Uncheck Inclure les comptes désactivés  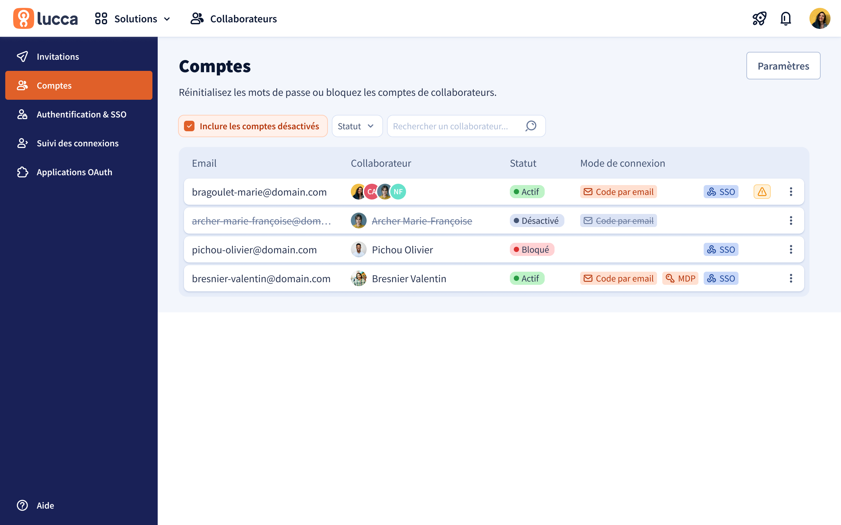[x=190, y=126]
